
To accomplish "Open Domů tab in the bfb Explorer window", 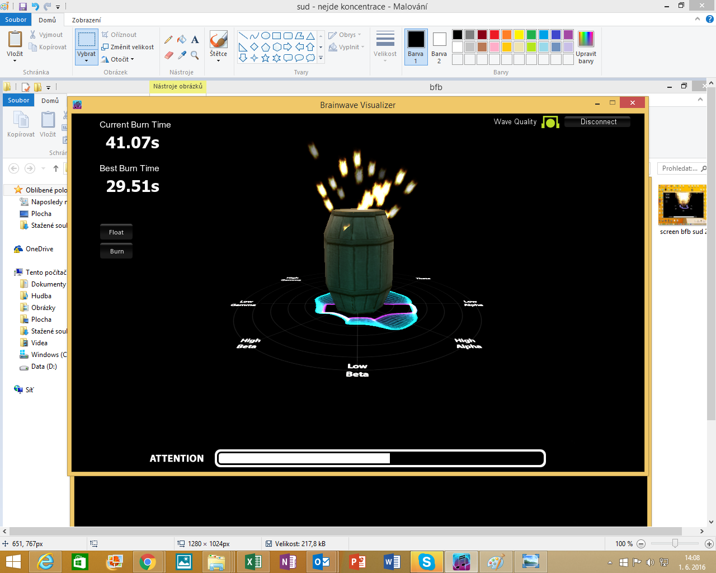I will coord(50,100).
